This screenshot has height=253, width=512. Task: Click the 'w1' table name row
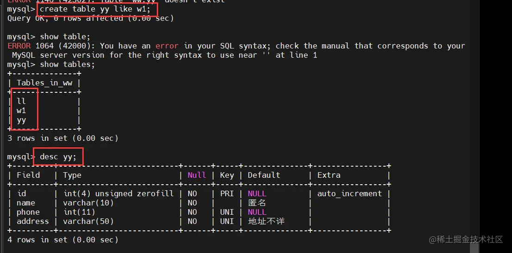pos(21,110)
